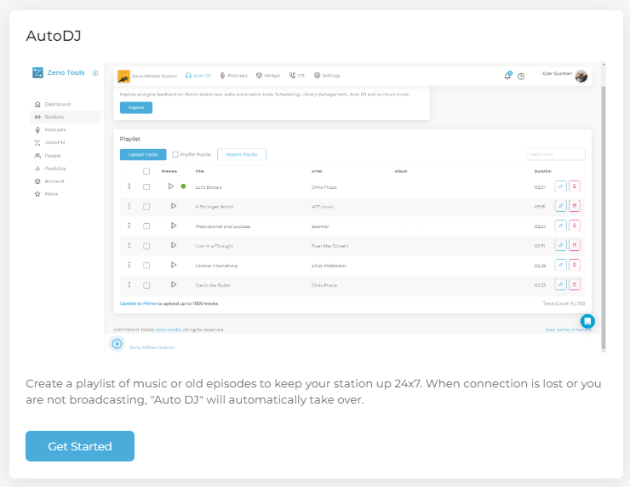This screenshot has height=487, width=630.
Task: Click the Get Started button
Action: coord(80,446)
